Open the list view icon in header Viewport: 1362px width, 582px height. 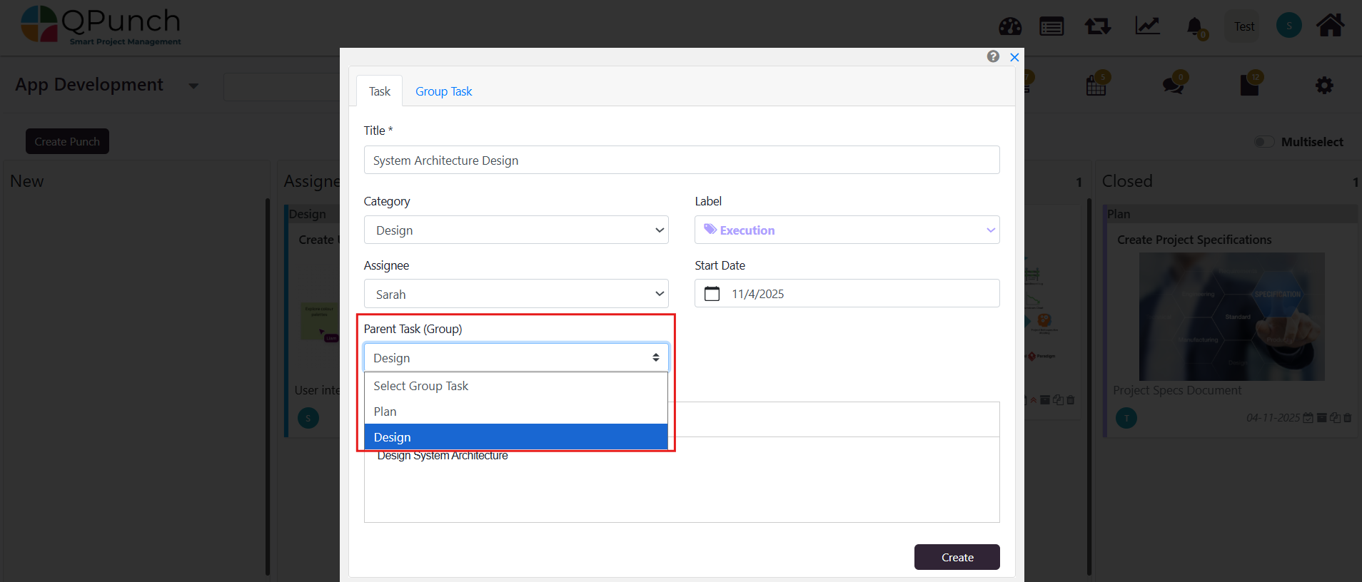1051,27
